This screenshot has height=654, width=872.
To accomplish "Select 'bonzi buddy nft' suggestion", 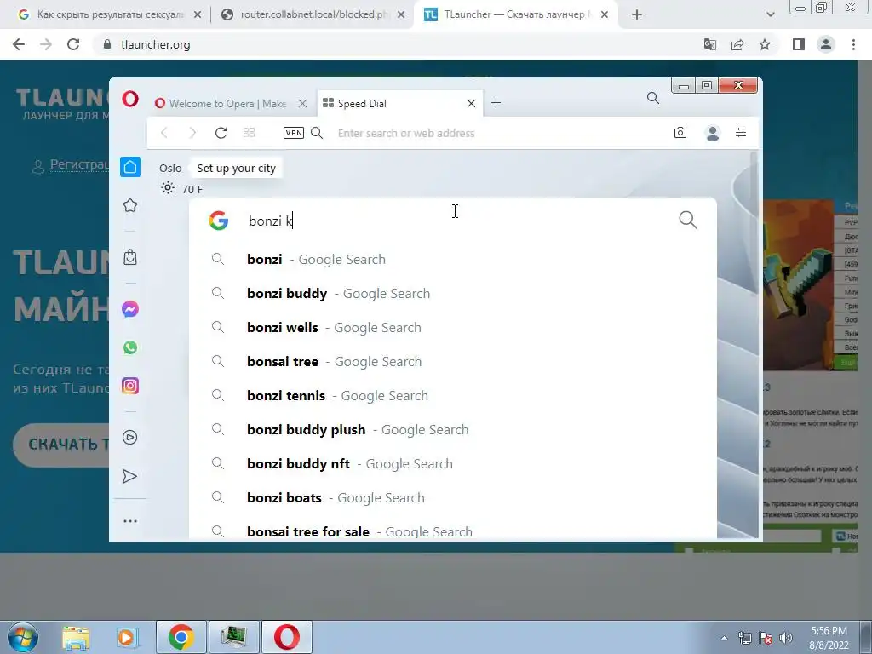I will tap(453, 463).
